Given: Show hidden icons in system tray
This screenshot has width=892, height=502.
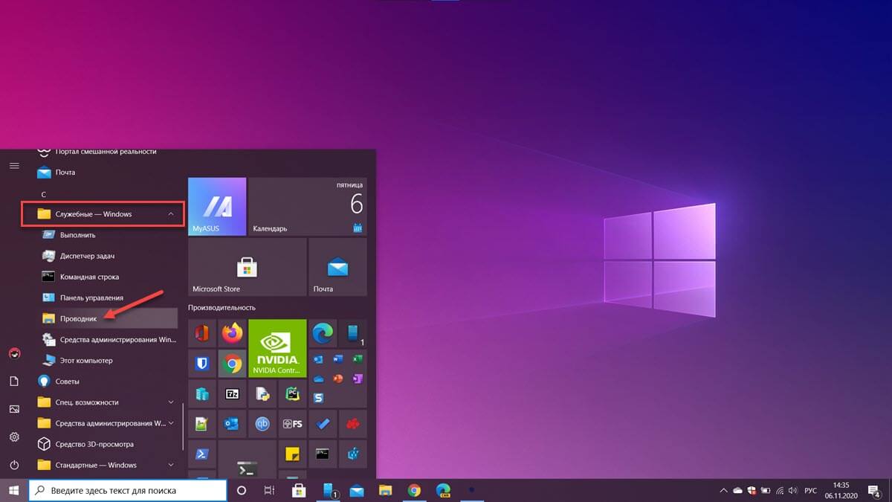Looking at the screenshot, I should tap(724, 491).
